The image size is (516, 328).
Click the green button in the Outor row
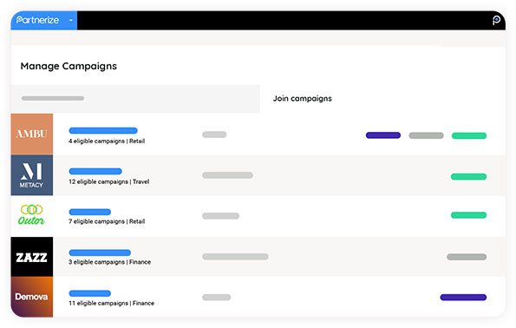(468, 215)
